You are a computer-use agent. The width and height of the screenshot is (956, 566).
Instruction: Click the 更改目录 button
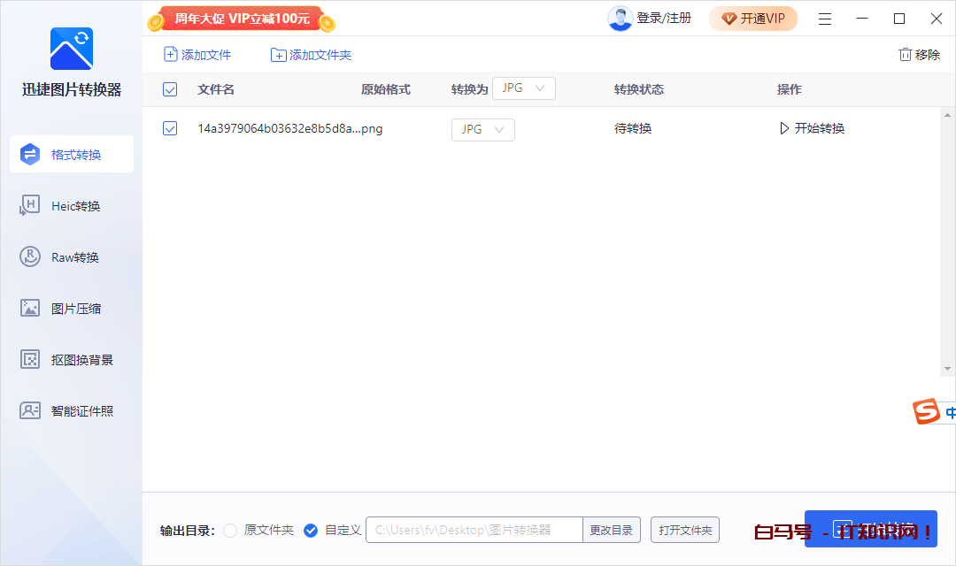(x=611, y=531)
